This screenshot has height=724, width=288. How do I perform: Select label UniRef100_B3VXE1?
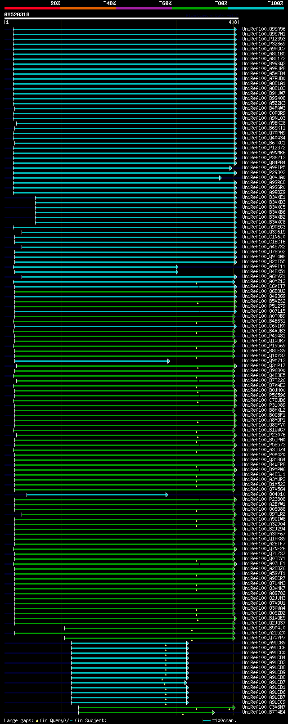(264, 197)
